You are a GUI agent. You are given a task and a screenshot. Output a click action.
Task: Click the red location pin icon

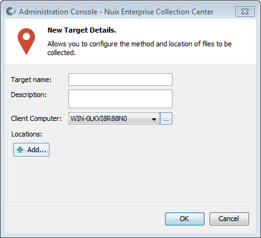pyautogui.click(x=26, y=41)
